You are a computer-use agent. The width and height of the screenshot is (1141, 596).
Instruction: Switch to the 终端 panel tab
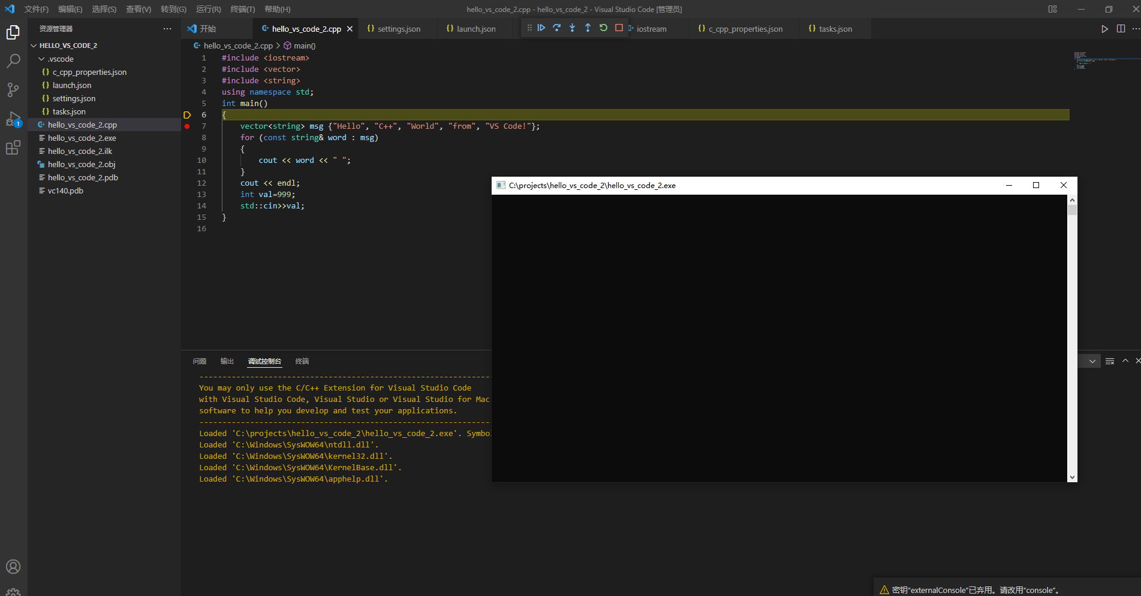302,361
